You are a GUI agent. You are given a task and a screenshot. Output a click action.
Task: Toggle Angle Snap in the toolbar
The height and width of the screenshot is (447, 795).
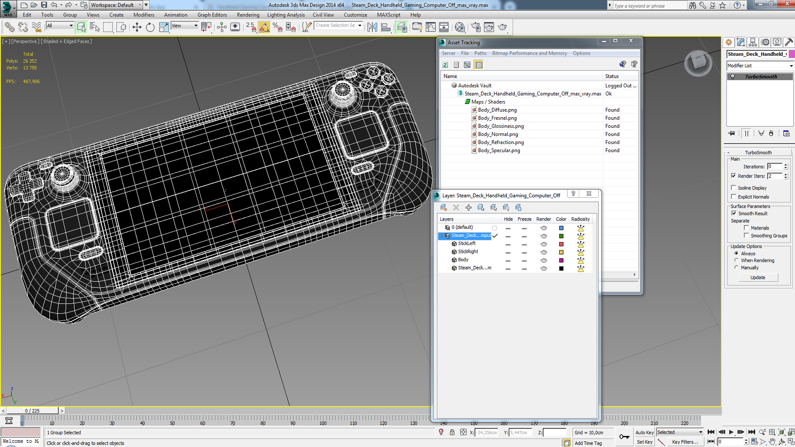[264, 27]
